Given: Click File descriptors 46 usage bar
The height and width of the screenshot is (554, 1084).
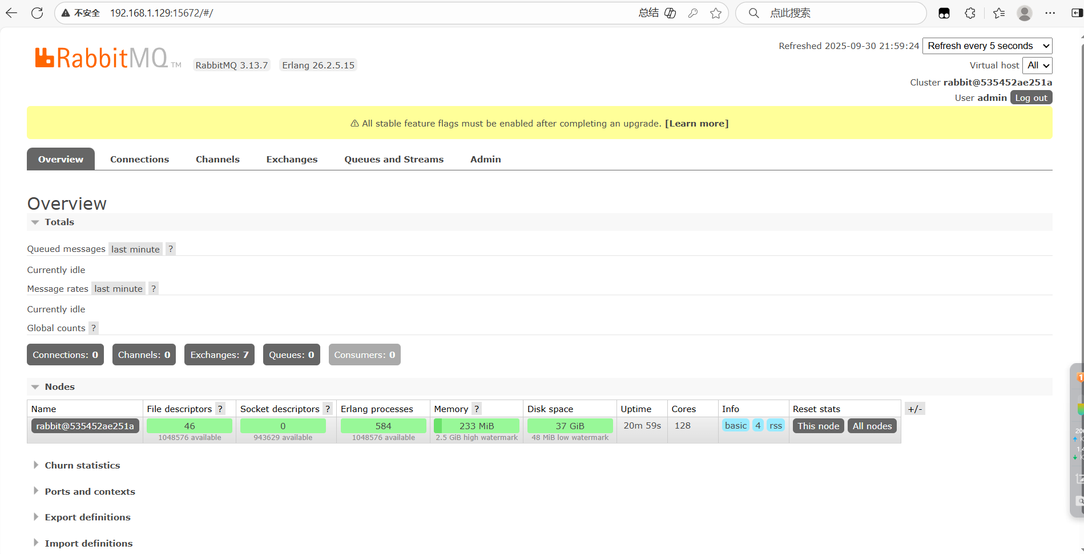Looking at the screenshot, I should pos(190,426).
